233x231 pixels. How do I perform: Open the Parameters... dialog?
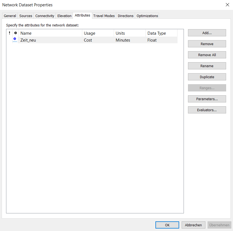207,99
